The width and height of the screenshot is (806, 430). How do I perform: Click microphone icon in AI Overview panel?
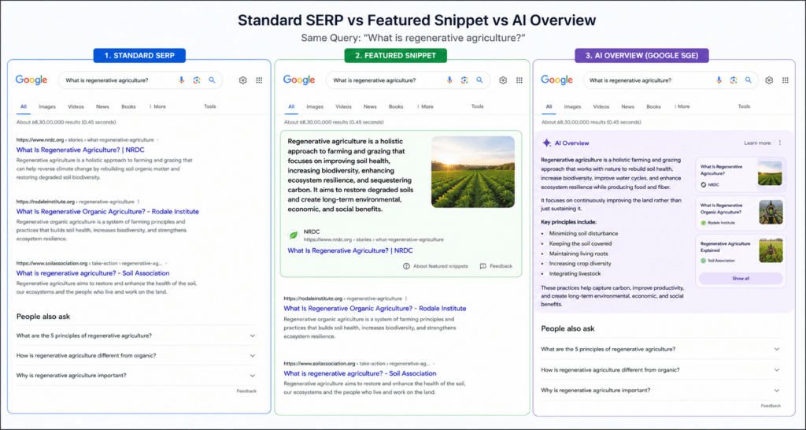coord(719,80)
